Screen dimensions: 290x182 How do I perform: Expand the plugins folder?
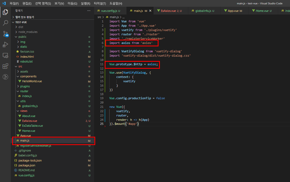point(52,86)
